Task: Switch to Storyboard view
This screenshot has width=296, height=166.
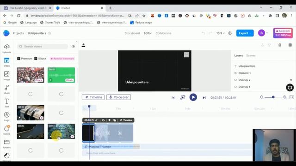Action: [x=132, y=33]
